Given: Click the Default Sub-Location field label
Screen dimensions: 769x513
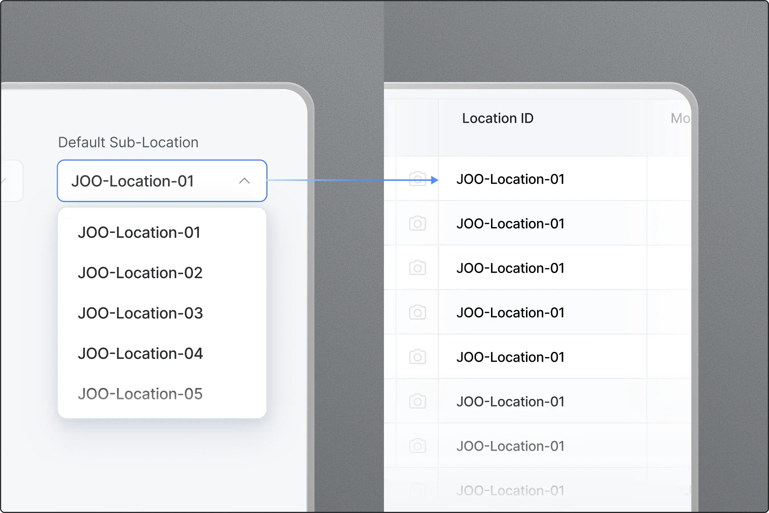Looking at the screenshot, I should [128, 143].
